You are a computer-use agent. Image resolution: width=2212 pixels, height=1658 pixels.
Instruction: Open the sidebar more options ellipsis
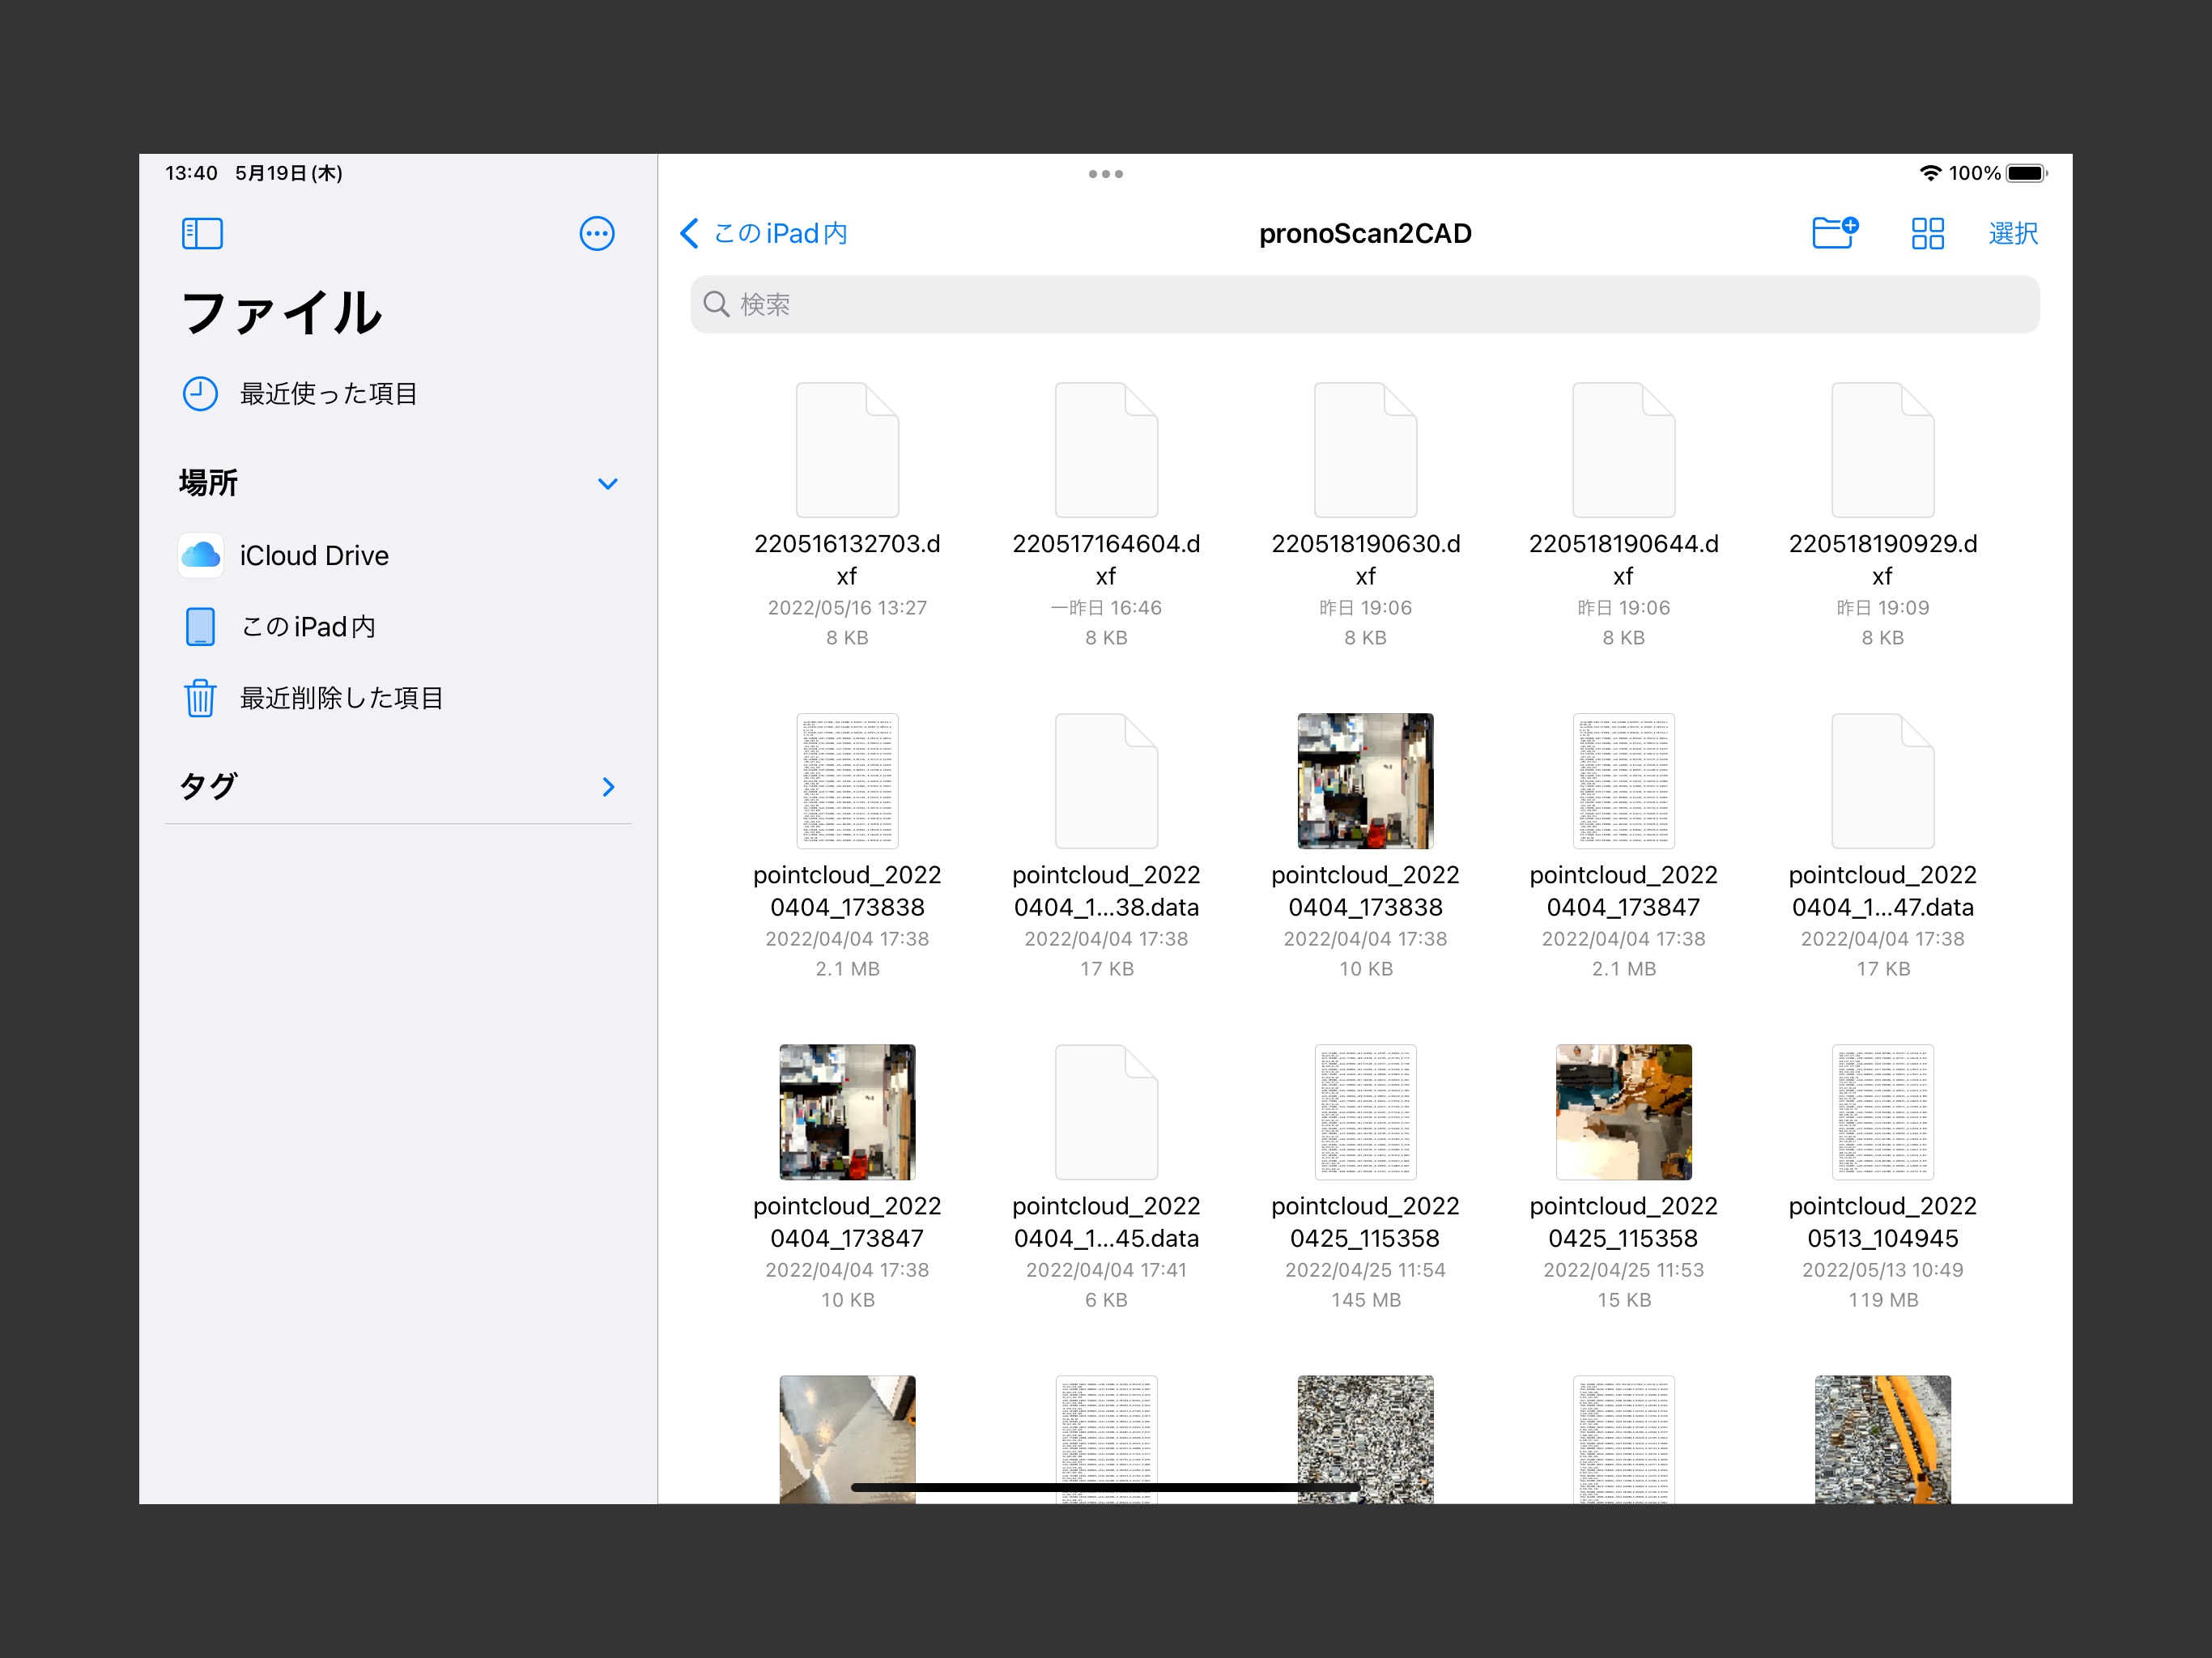click(x=597, y=234)
